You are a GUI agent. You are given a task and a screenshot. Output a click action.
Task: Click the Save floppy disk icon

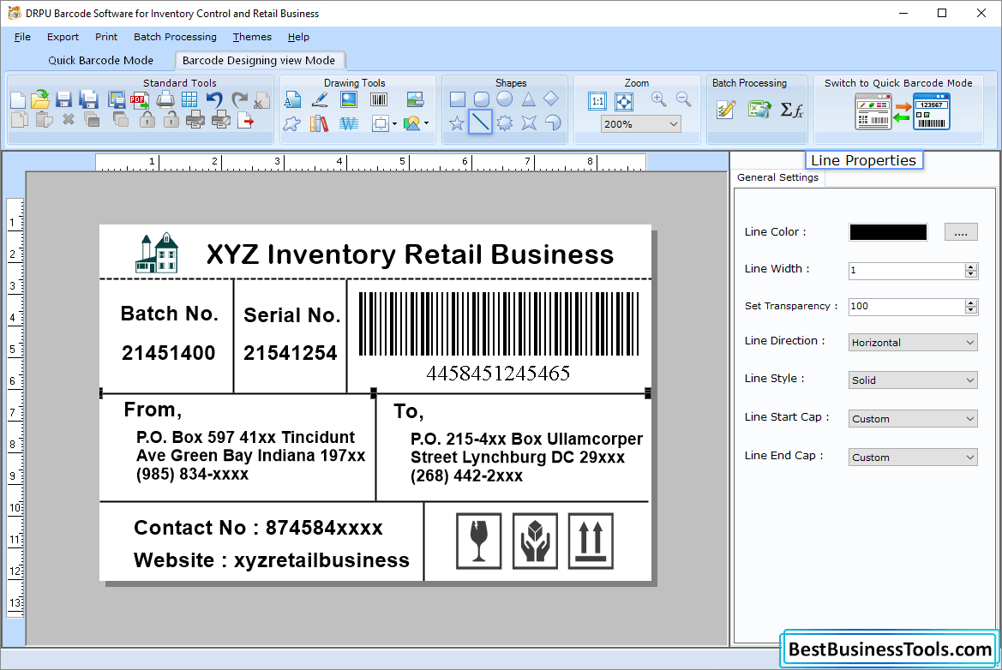(x=63, y=99)
